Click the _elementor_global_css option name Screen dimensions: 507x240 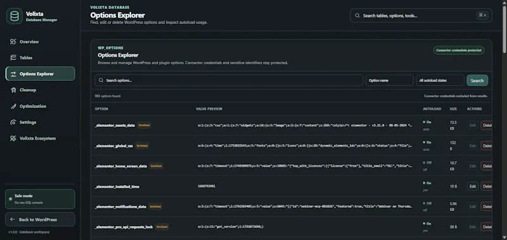click(114, 146)
